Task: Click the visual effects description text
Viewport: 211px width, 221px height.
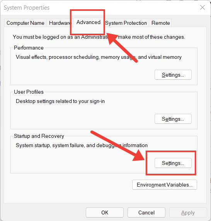Action: (x=99, y=57)
